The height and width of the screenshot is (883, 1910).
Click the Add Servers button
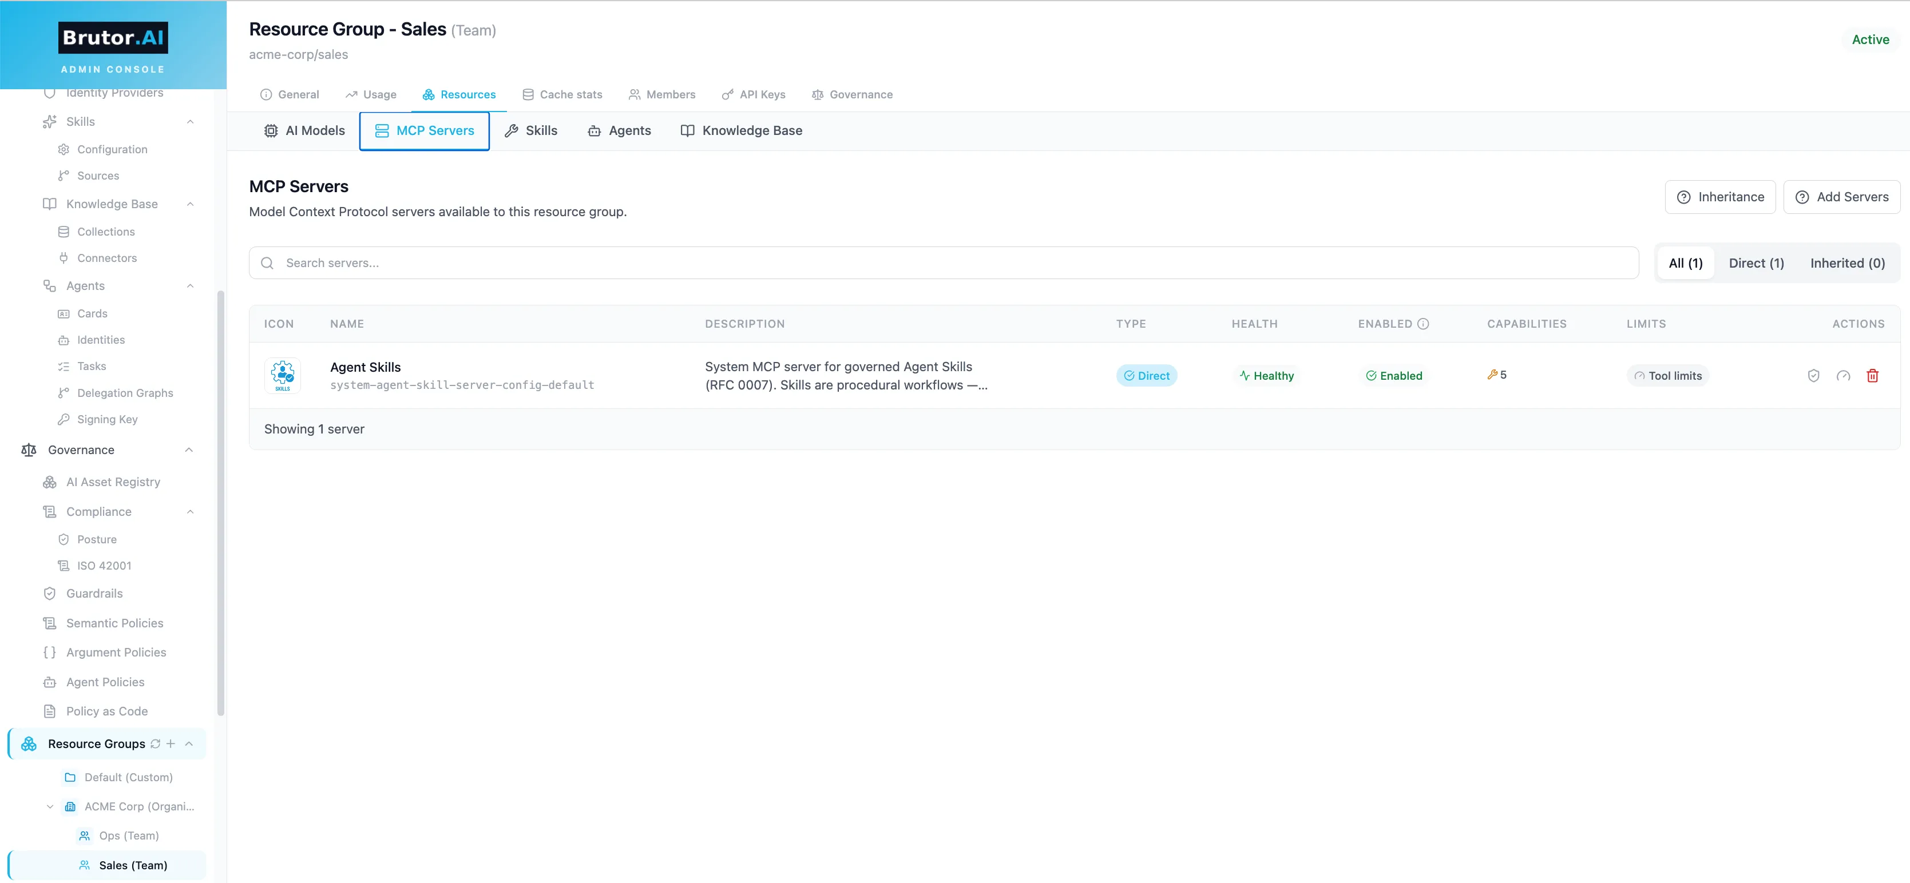1842,197
